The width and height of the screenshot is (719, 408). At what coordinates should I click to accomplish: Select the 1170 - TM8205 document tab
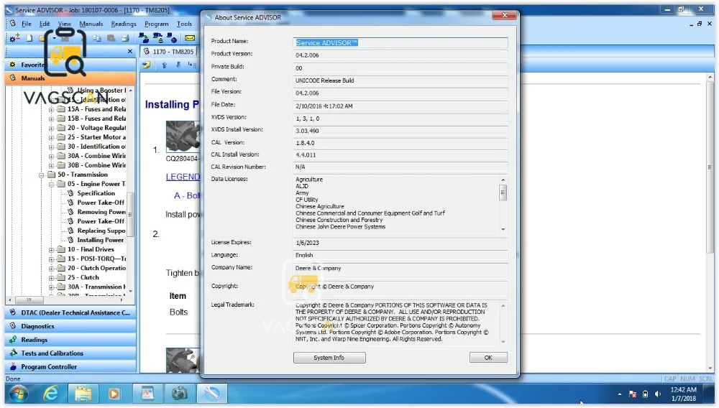(169, 51)
